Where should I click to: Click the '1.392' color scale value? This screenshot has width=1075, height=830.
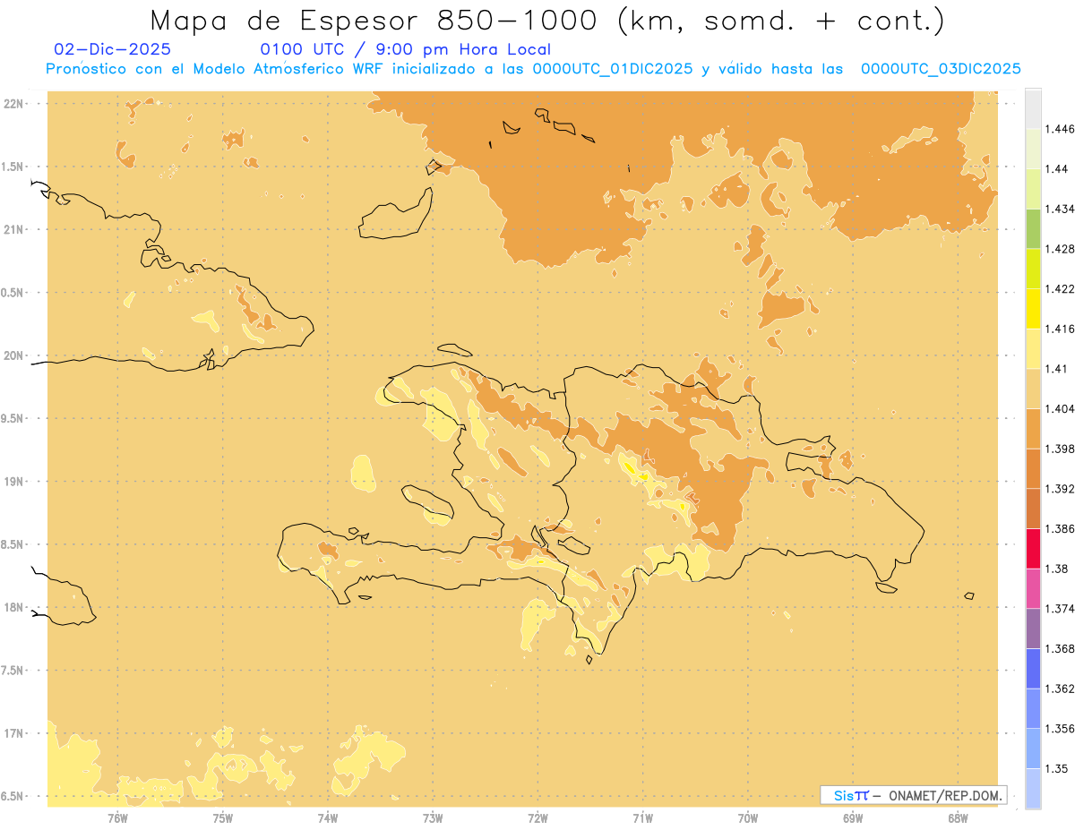[x=1061, y=489]
